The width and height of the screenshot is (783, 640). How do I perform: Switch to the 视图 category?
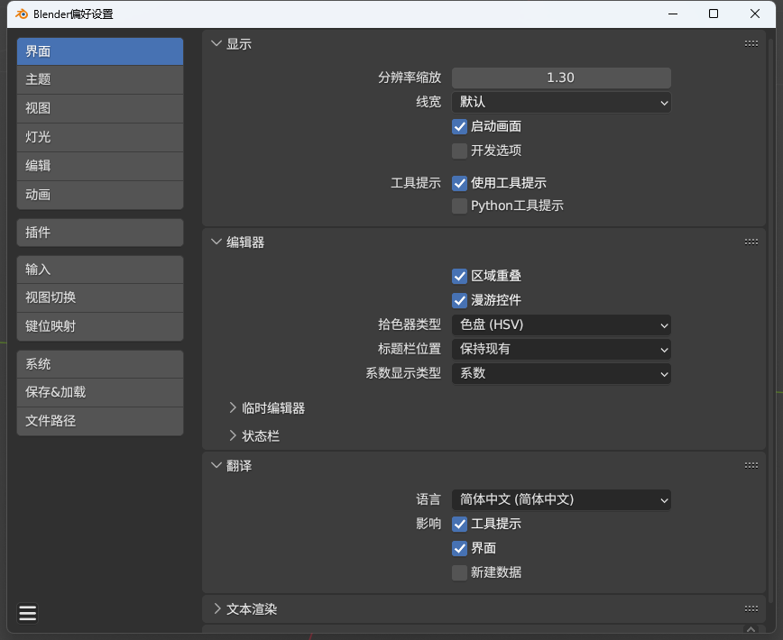100,108
